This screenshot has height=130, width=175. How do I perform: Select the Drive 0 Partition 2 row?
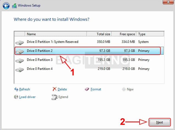(89, 51)
